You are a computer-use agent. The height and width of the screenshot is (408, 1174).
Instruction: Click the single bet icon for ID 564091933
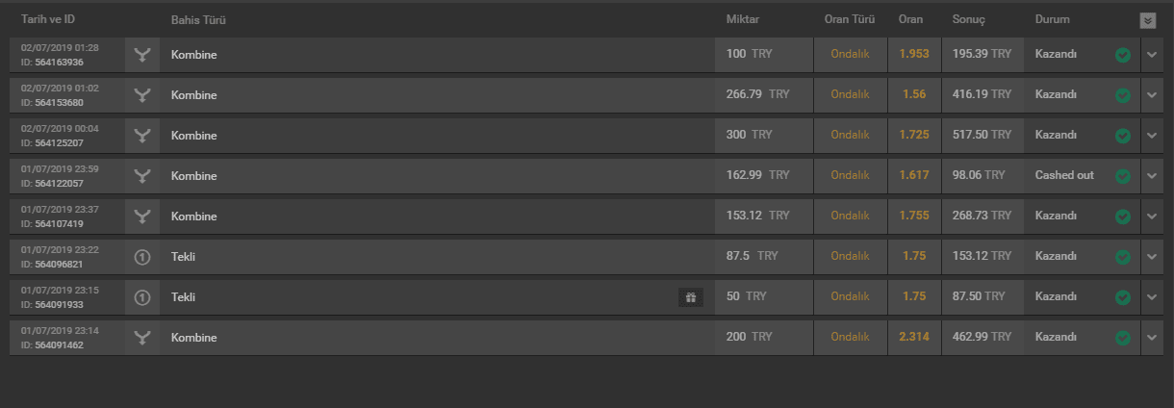pyautogui.click(x=142, y=297)
